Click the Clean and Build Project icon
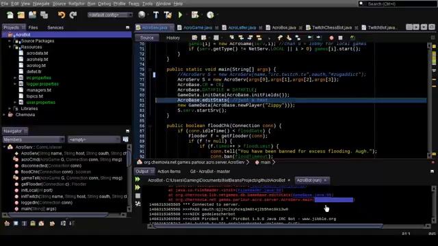The image size is (438, 246). [x=168, y=15]
